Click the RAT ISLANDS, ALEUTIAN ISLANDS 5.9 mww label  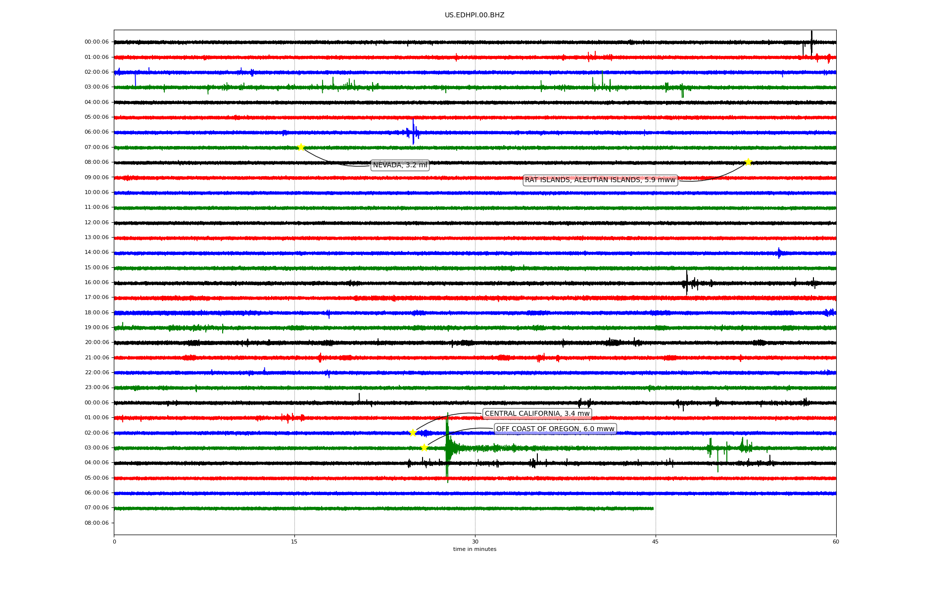(x=600, y=180)
